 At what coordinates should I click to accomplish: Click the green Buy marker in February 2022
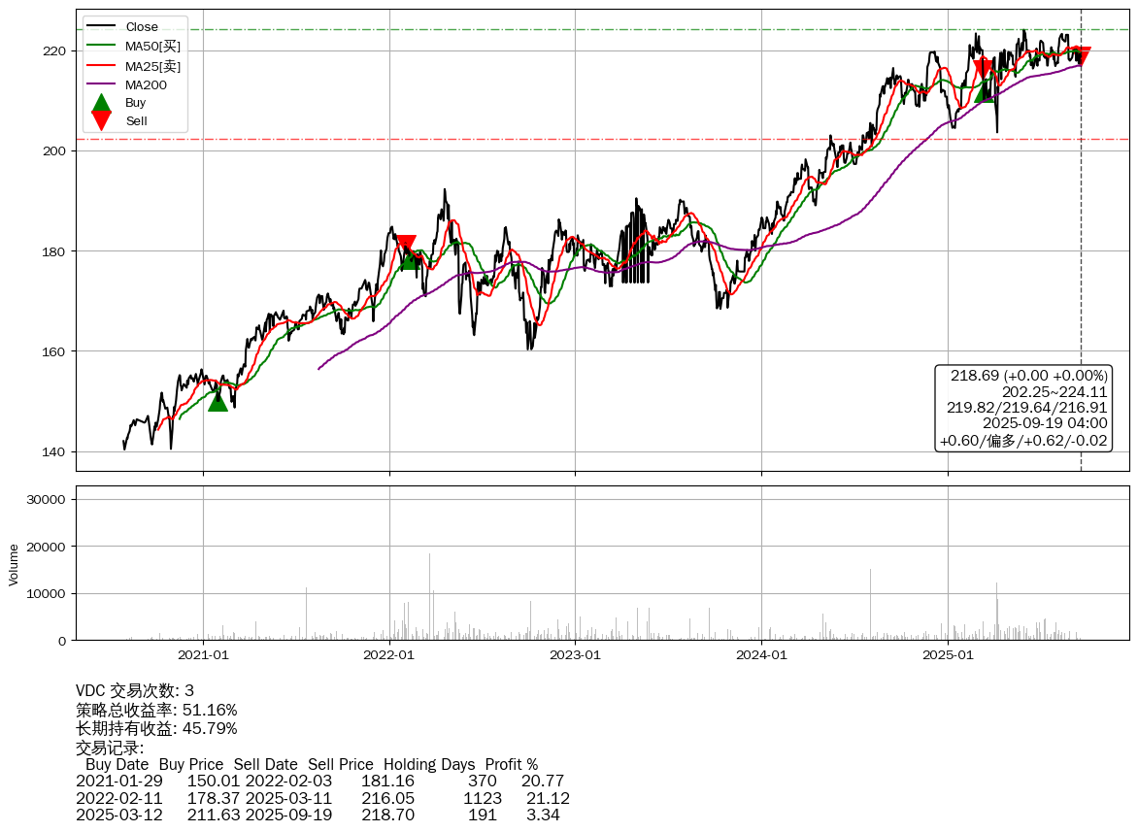pos(410,259)
